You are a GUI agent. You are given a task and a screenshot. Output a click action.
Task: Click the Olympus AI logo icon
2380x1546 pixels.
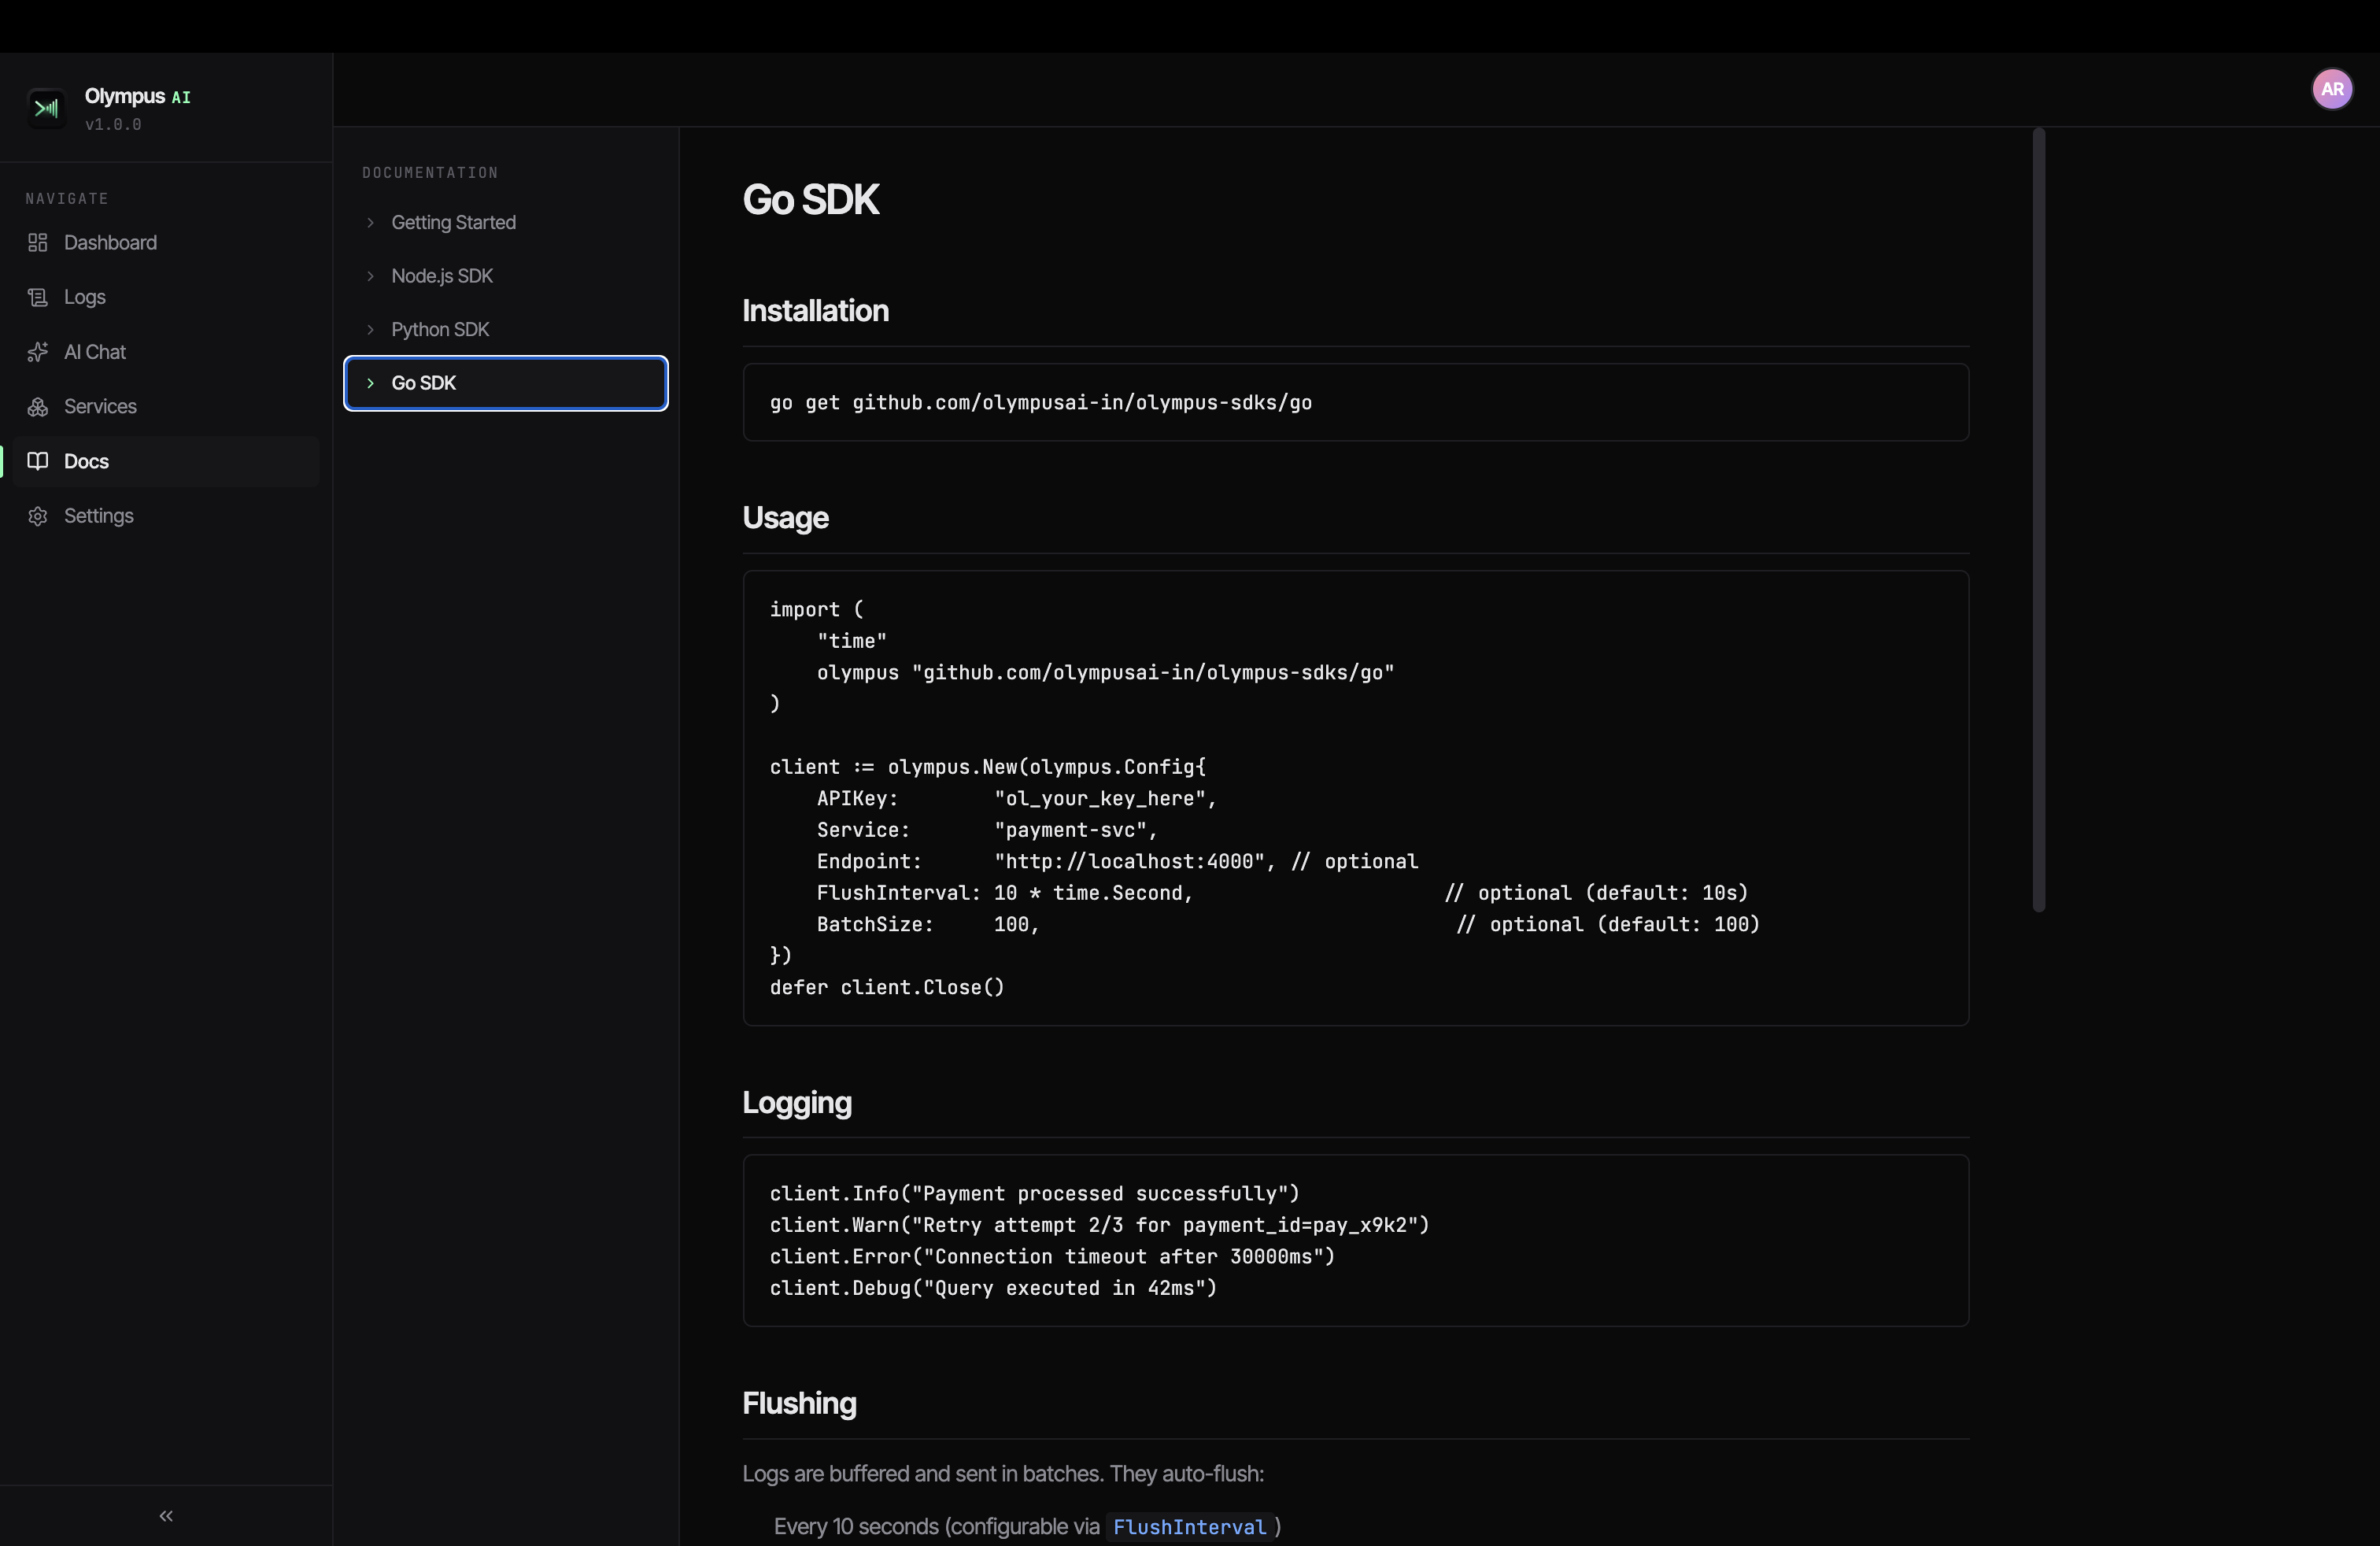tap(46, 108)
